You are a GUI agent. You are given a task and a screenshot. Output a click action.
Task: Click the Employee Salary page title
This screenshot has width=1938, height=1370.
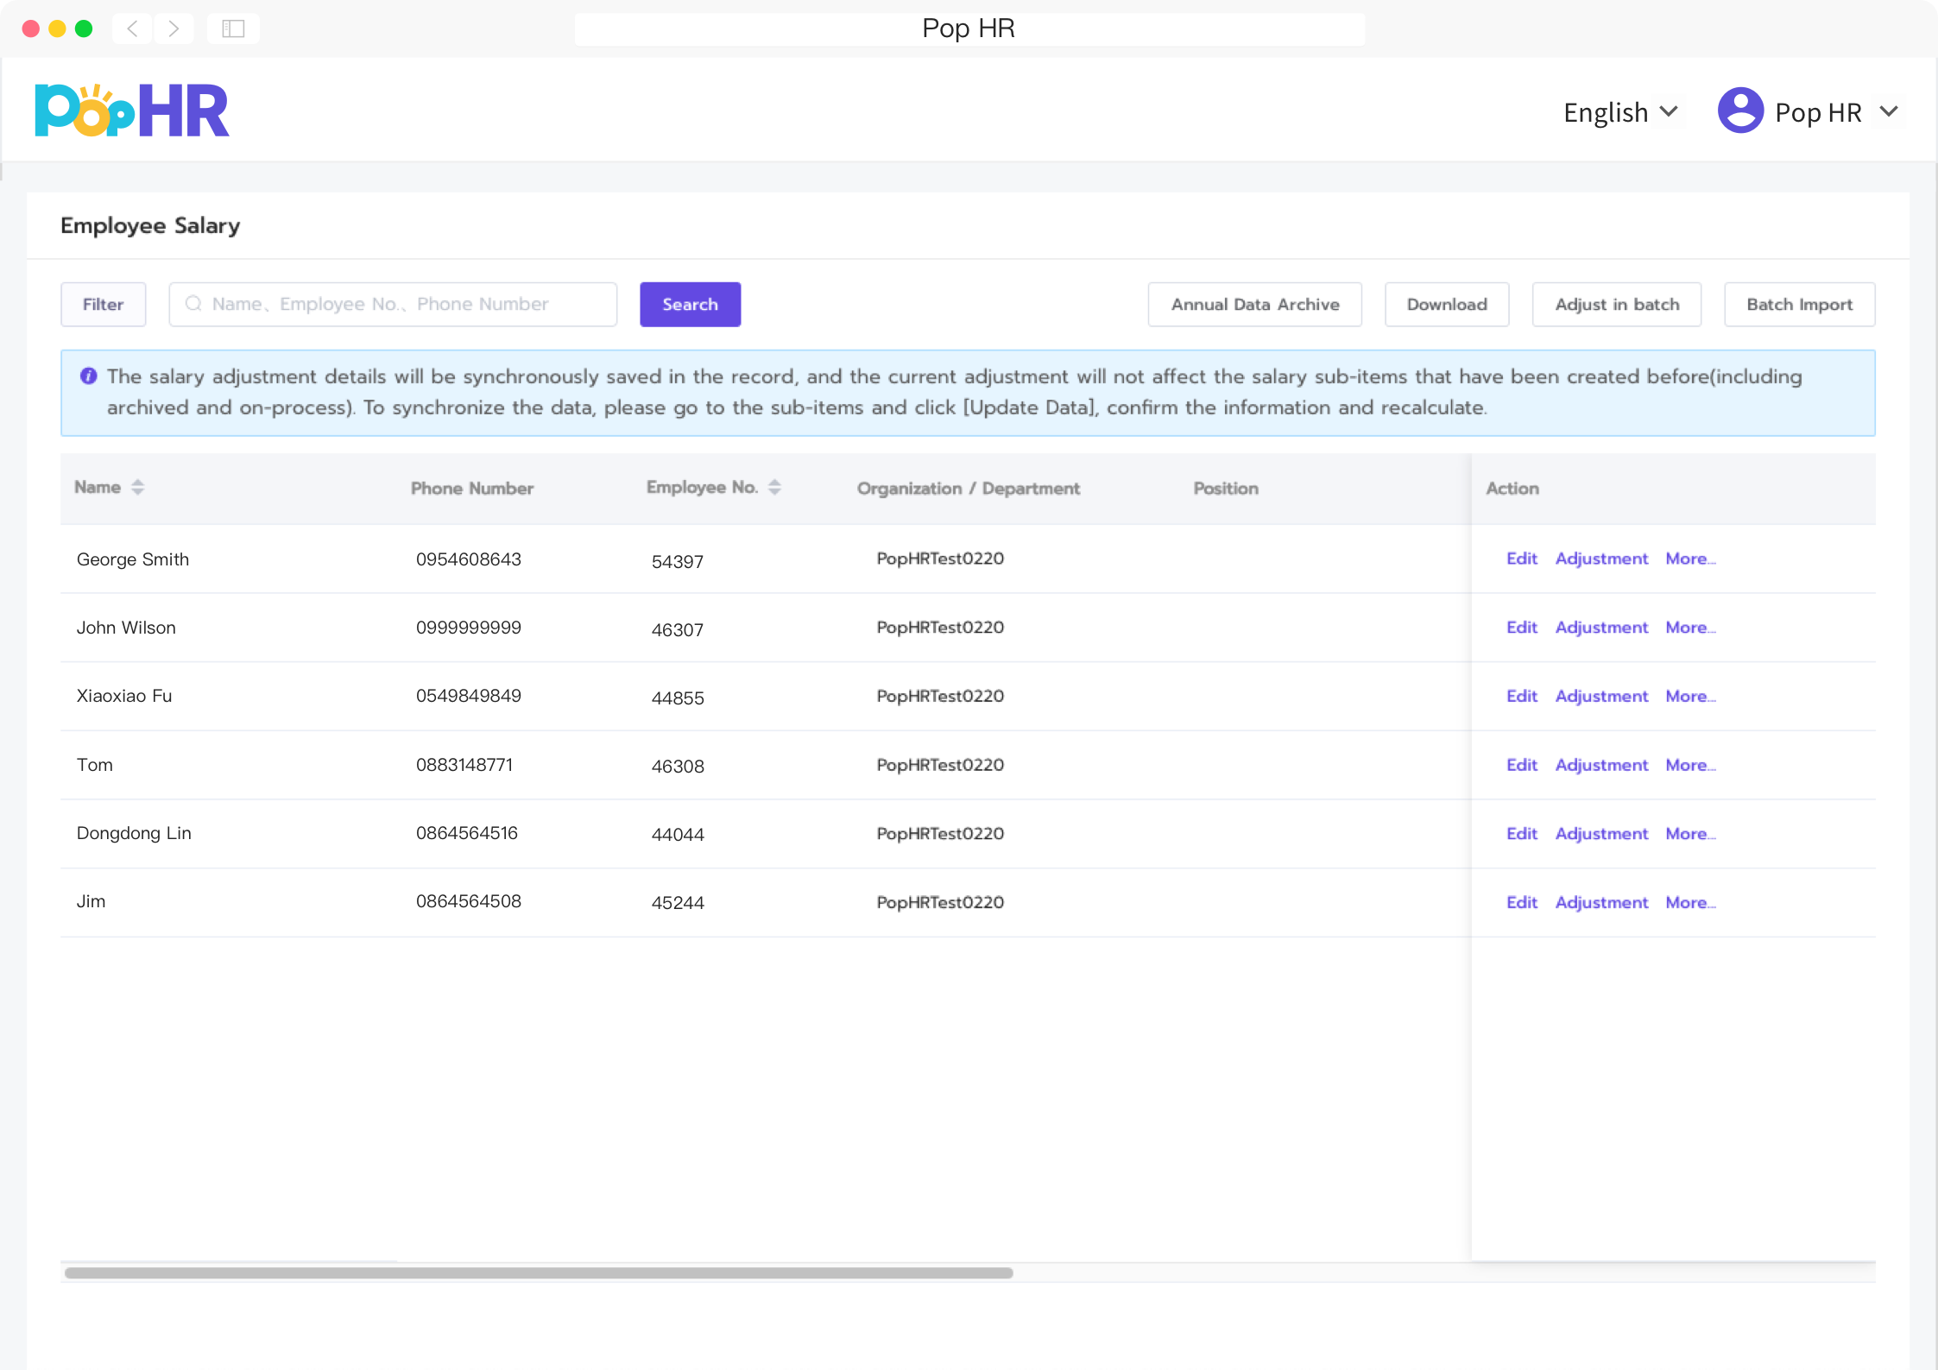(x=150, y=225)
